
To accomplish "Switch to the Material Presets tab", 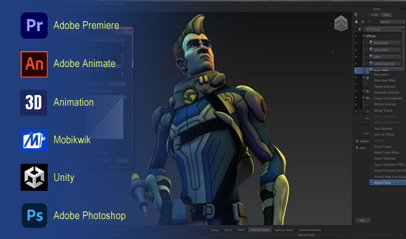I will coord(259,230).
